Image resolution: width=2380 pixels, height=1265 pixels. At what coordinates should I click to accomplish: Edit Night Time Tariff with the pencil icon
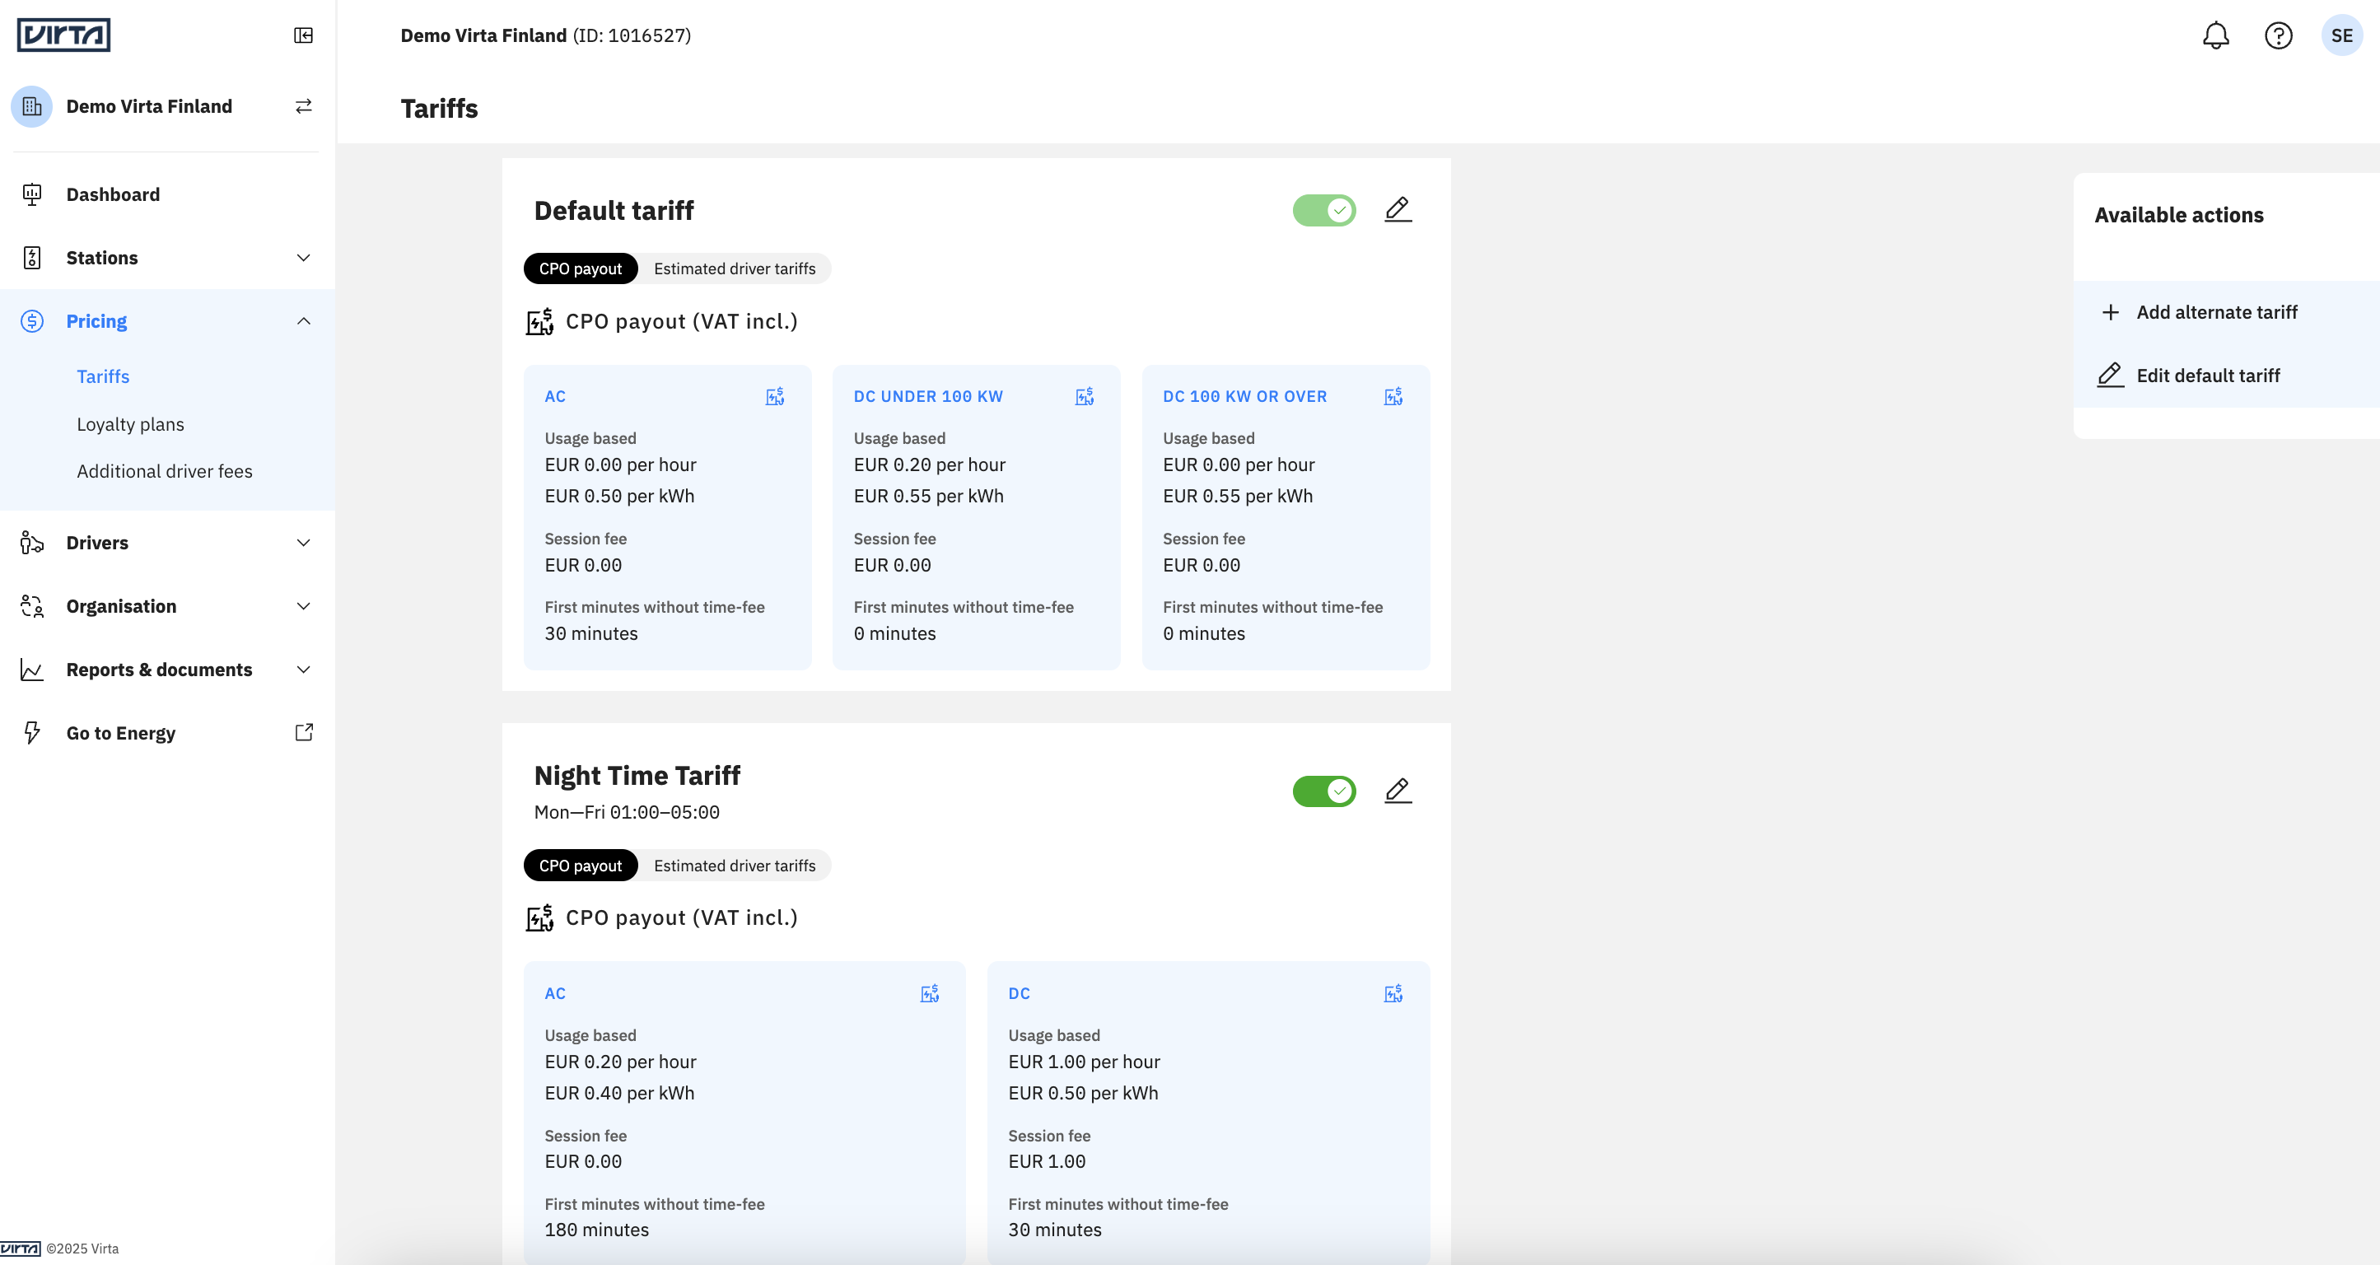click(1398, 791)
